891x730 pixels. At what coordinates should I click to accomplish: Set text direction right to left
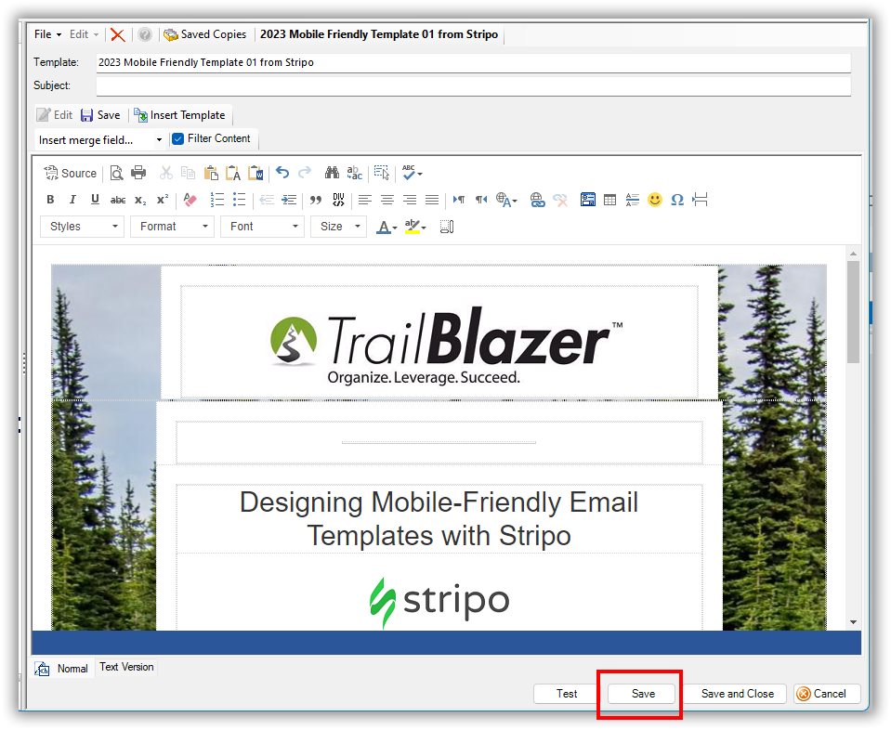click(481, 200)
